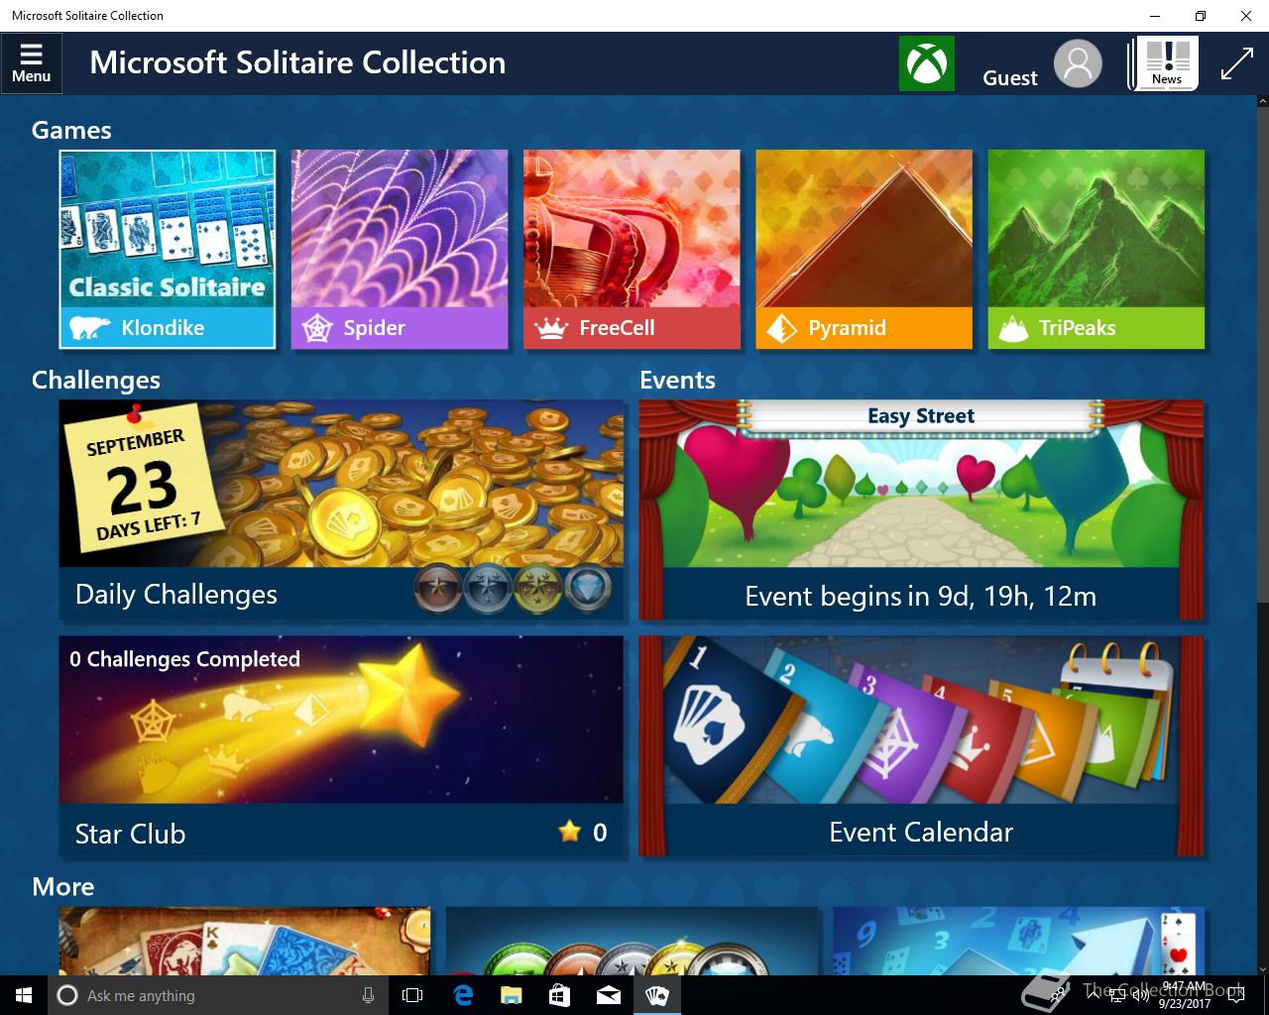
Task: Open the Store from the taskbar
Action: point(559,995)
